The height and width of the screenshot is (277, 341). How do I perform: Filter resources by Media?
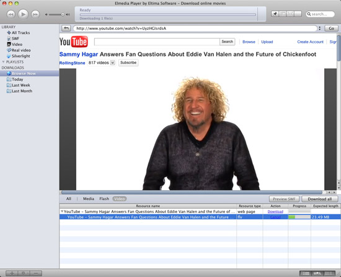click(x=89, y=199)
